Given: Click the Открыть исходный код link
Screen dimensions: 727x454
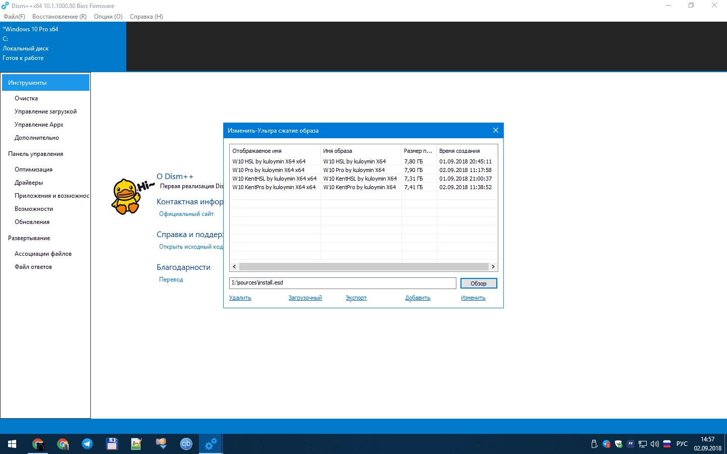Looking at the screenshot, I should (x=191, y=247).
